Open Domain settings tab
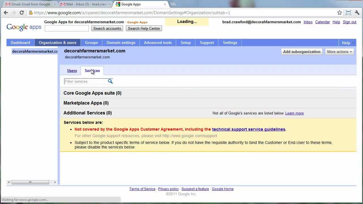 [121, 42]
